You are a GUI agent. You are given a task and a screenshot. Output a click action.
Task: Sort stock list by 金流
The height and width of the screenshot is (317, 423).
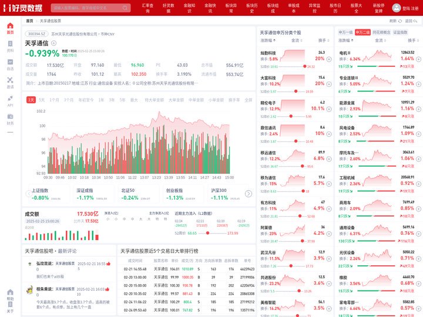coord(297,41)
